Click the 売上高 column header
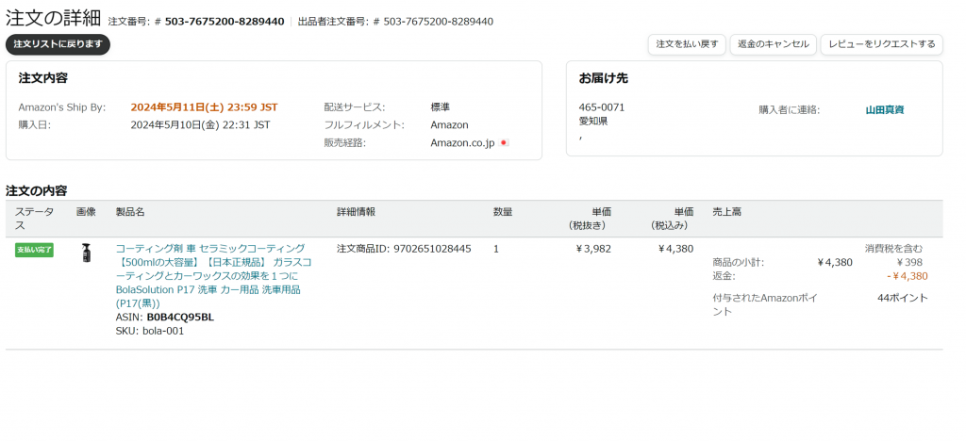Screen dimensions: 966x441 pos(727,212)
